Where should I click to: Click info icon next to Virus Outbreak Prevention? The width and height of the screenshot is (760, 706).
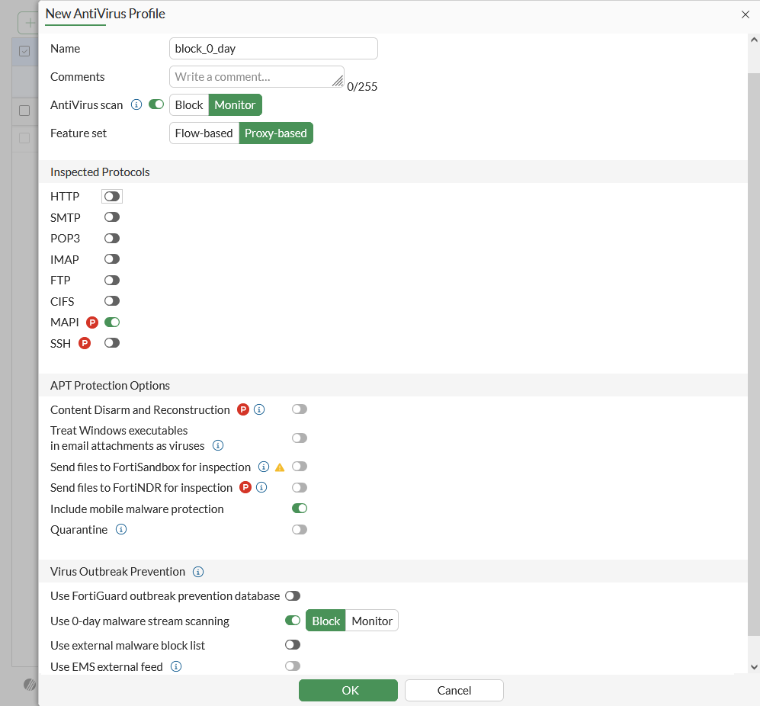198,571
